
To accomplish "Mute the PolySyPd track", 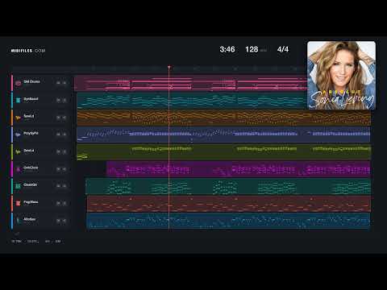I will click(x=58, y=135).
